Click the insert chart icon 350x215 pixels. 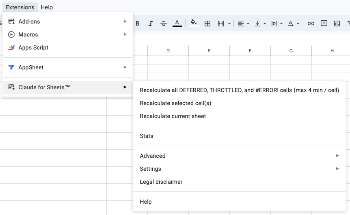[x=337, y=24]
